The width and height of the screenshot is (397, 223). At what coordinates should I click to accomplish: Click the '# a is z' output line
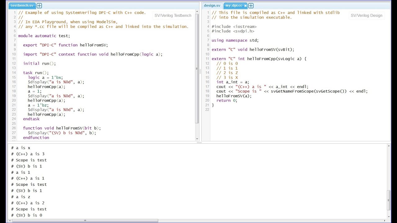click(x=21, y=197)
